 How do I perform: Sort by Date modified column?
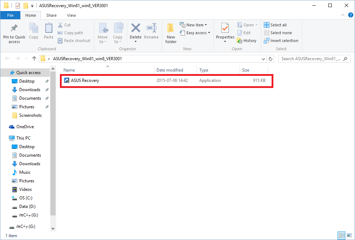pyautogui.click(x=175, y=70)
